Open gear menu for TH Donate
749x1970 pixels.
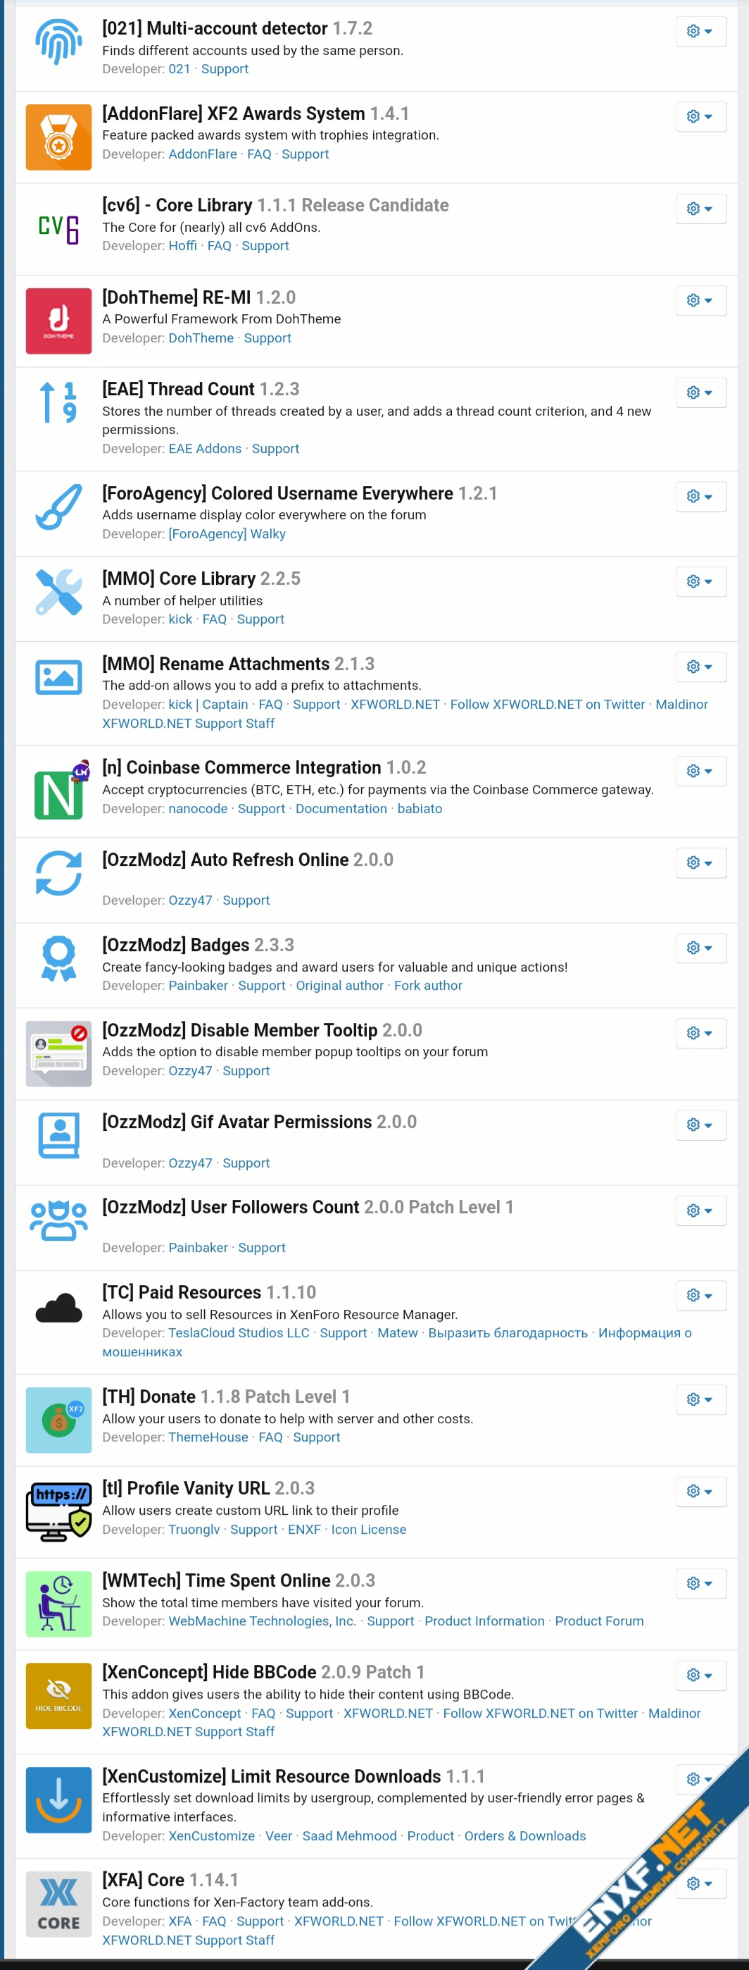[x=699, y=1399]
